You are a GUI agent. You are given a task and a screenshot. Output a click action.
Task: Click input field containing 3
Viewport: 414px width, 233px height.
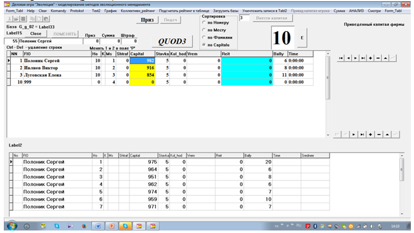point(244,18)
